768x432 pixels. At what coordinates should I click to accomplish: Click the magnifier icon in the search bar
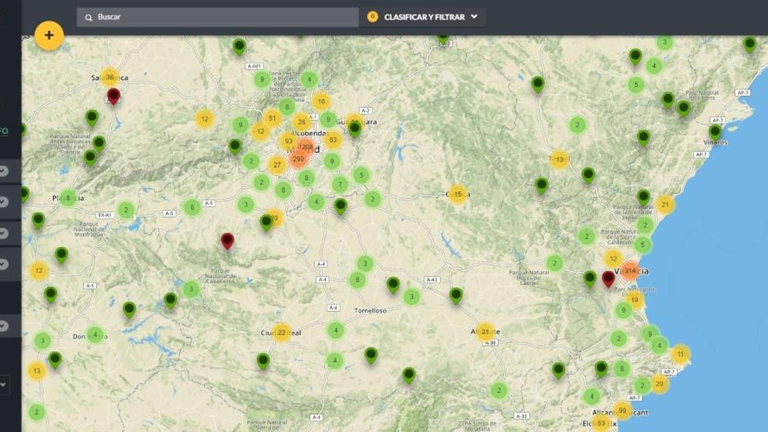point(88,17)
